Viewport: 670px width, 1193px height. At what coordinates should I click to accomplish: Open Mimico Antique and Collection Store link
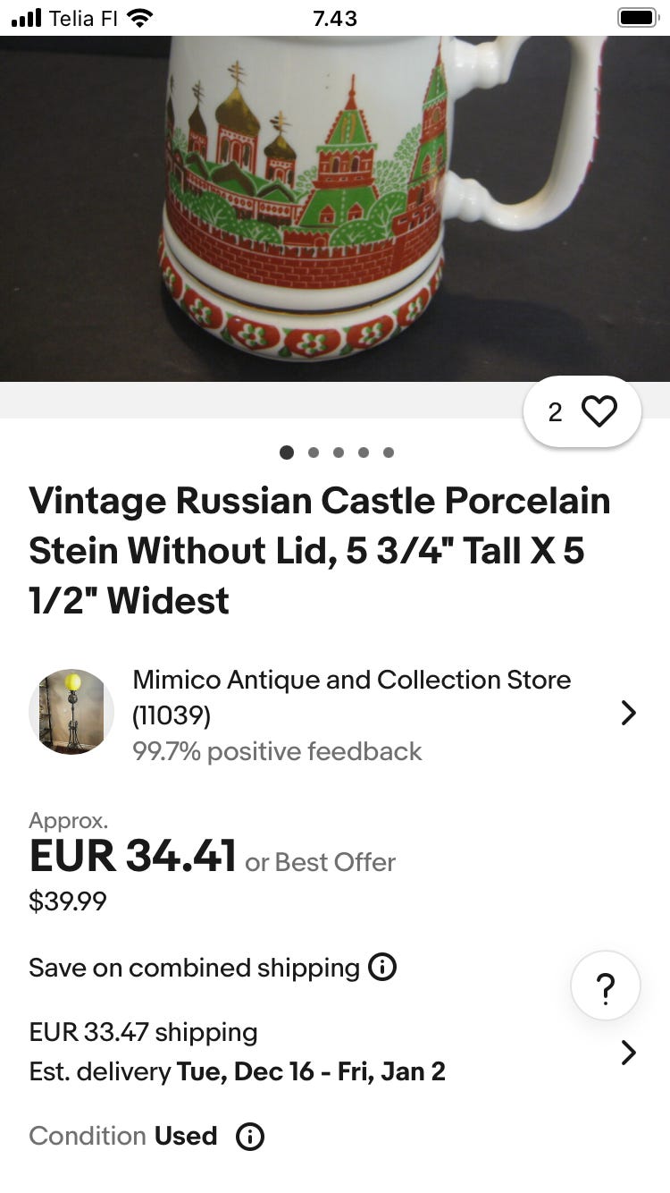pyautogui.click(x=351, y=681)
